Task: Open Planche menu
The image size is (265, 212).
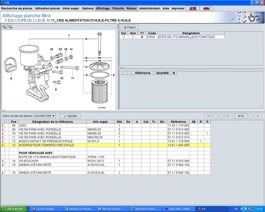Action: pyautogui.click(x=118, y=8)
